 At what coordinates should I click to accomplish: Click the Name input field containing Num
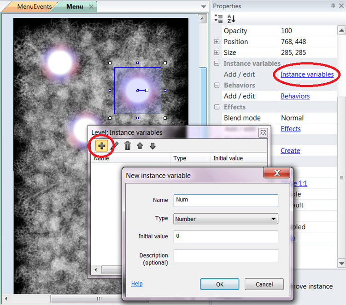(226, 200)
